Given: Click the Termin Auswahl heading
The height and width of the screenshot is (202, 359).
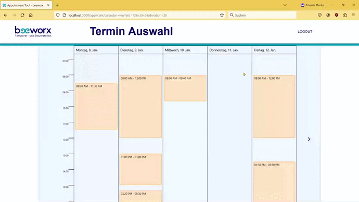Looking at the screenshot, I should tap(131, 31).
